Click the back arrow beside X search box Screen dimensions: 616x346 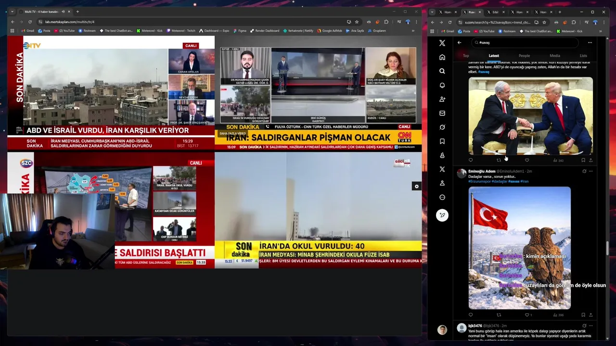(459, 42)
